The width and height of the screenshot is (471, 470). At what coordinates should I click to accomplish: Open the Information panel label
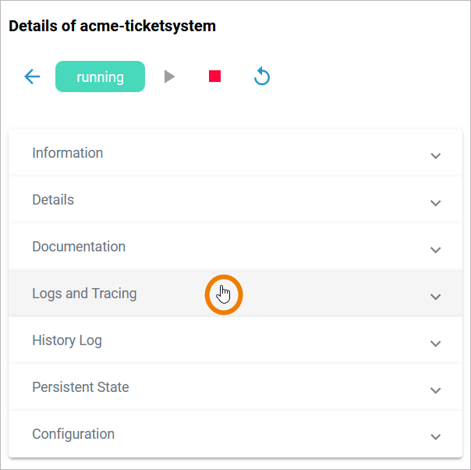(x=67, y=153)
